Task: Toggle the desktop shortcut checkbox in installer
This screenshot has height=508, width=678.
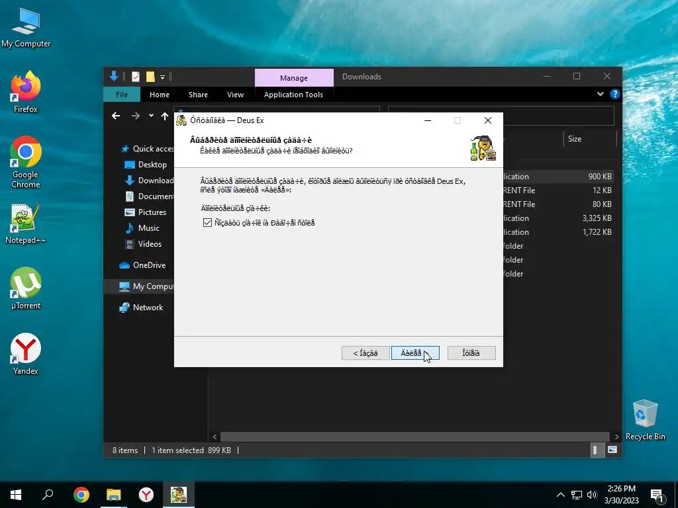Action: pyautogui.click(x=207, y=222)
